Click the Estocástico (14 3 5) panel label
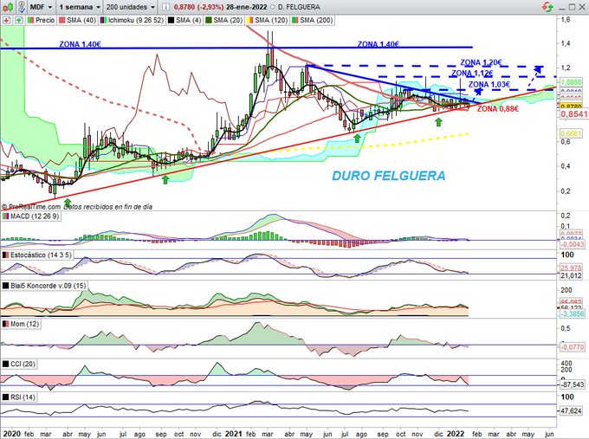589x439 pixels. [41, 255]
